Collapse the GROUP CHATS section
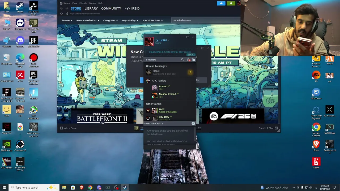 tap(145, 124)
